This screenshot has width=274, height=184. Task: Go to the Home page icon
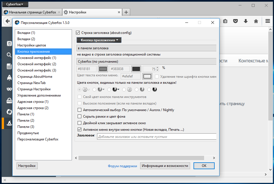tap(256, 21)
